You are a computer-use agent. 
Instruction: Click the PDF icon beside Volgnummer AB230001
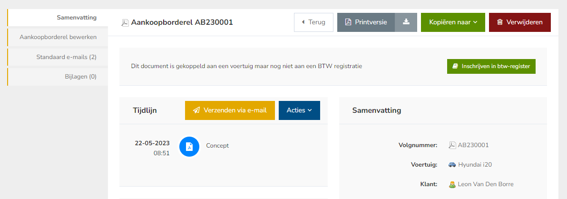tap(452, 145)
